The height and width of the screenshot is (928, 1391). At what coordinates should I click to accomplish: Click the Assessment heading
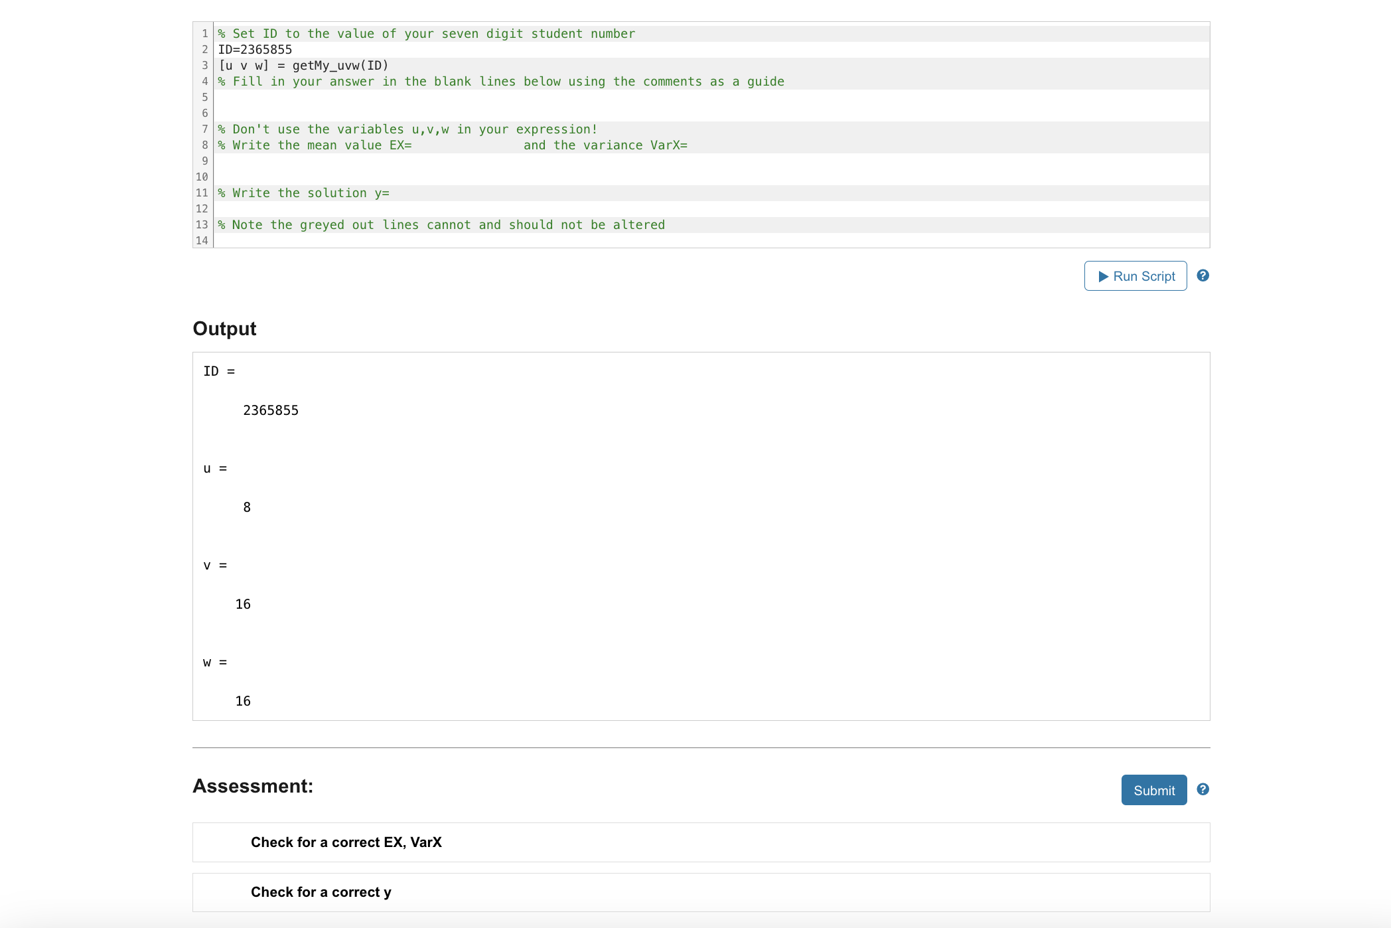click(253, 786)
